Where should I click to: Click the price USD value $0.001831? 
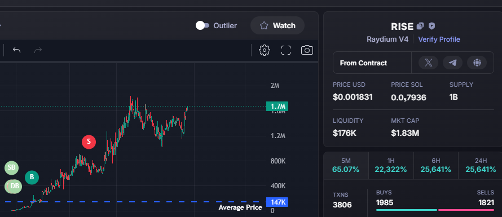click(x=353, y=98)
